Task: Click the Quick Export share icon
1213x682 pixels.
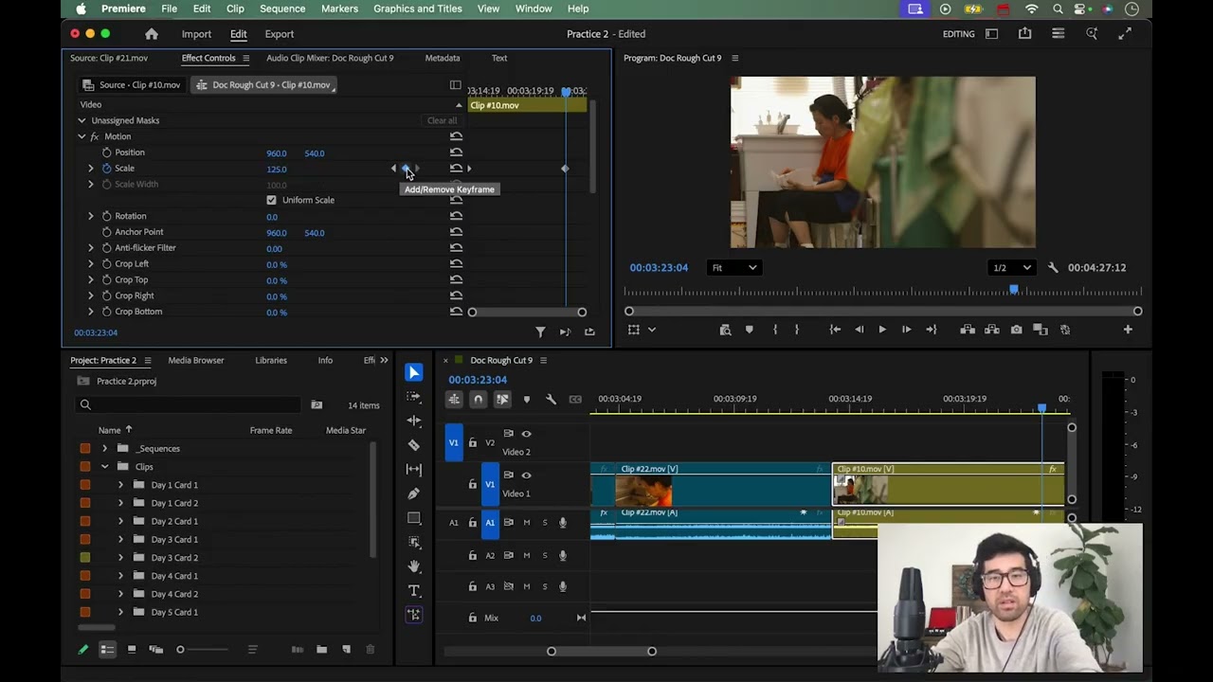Action: 1024,34
